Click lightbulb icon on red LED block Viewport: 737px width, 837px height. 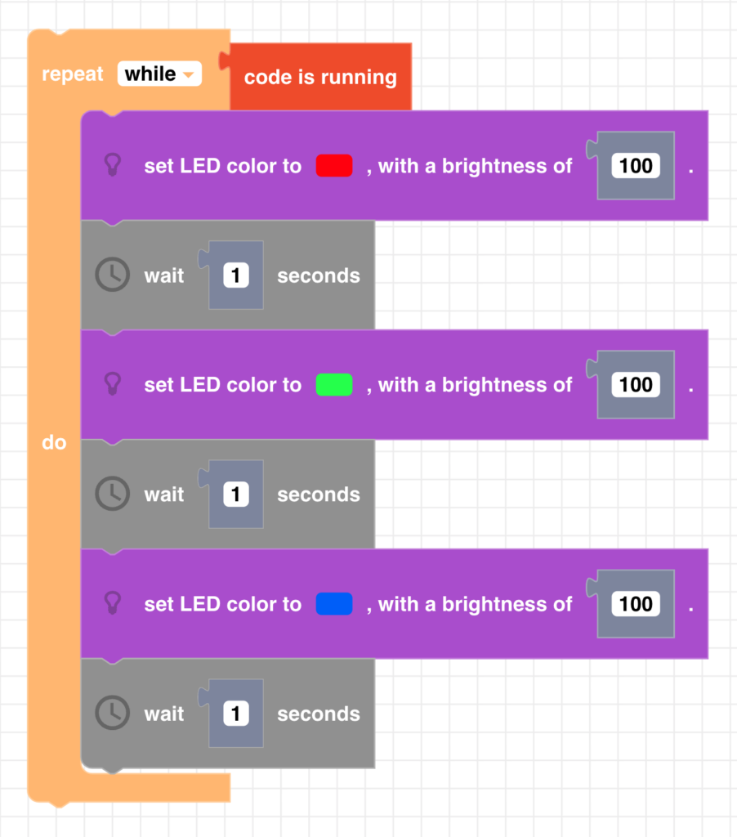pyautogui.click(x=114, y=166)
